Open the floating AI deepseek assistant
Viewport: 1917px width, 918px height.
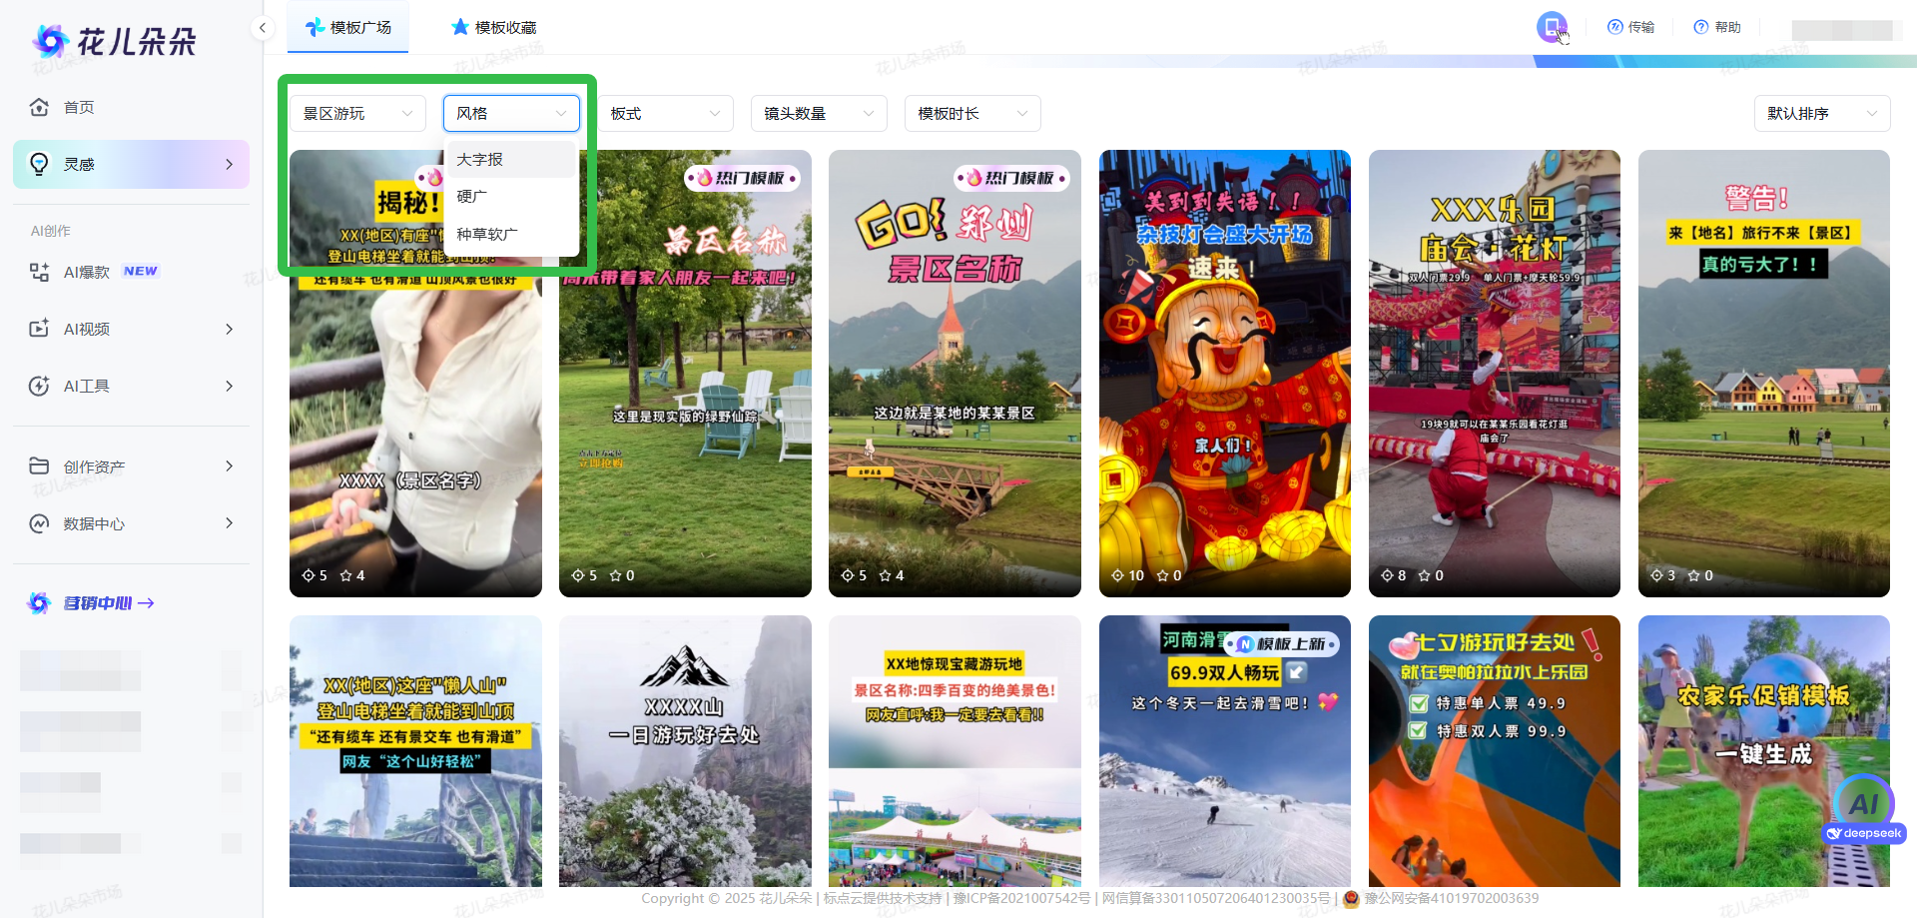point(1863,806)
